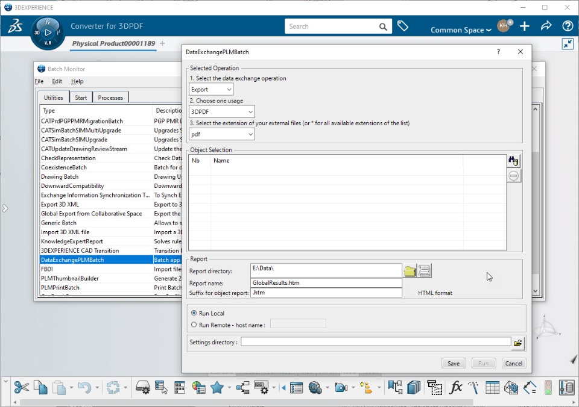Image resolution: width=579 pixels, height=407 pixels.
Task: Click the tag icon in top bar
Action: (402, 26)
